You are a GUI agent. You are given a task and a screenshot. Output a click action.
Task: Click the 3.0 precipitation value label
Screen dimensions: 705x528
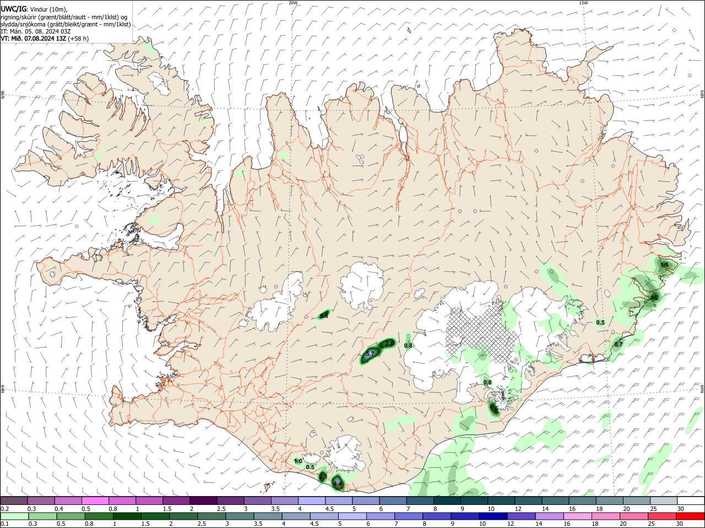pyautogui.click(x=389, y=343)
